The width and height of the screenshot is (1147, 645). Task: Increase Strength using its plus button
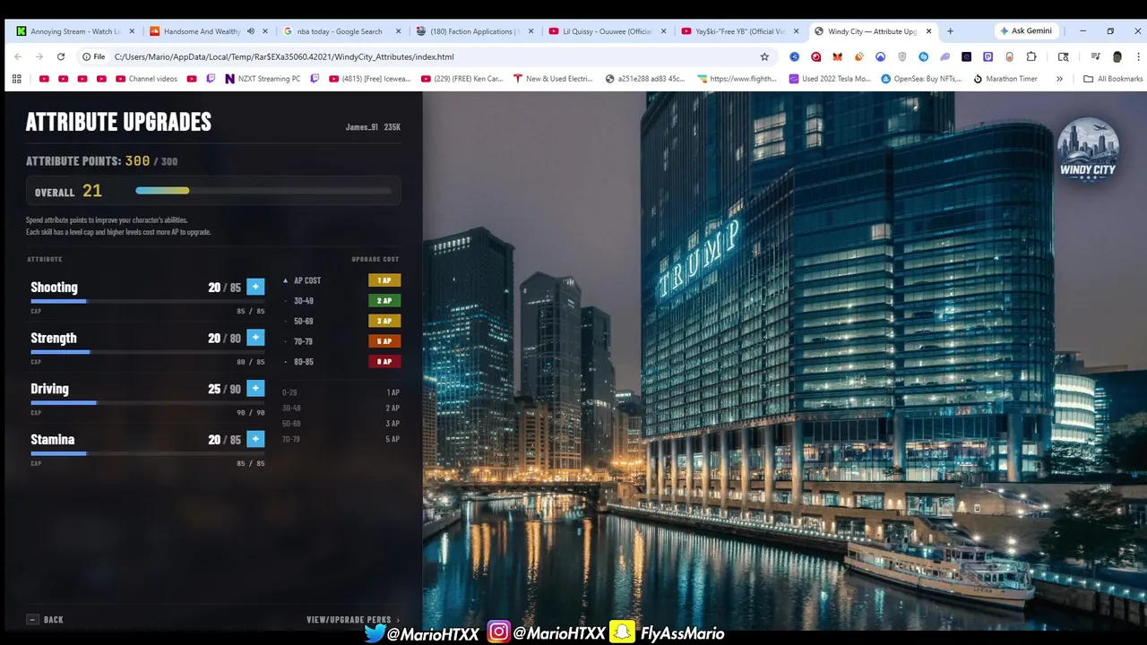[255, 338]
